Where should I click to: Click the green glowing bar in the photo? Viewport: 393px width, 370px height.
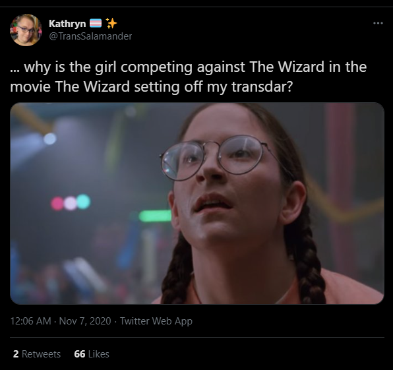point(155,216)
